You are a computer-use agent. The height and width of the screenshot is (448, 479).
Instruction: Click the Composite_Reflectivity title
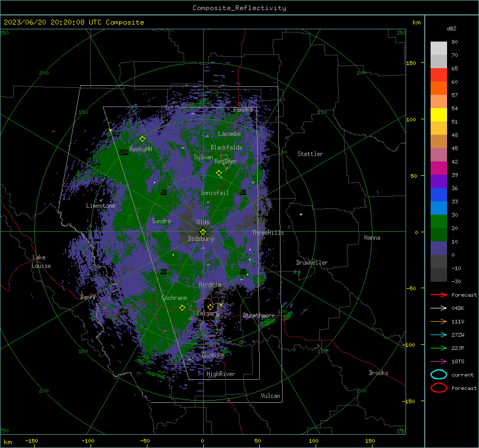click(240, 8)
